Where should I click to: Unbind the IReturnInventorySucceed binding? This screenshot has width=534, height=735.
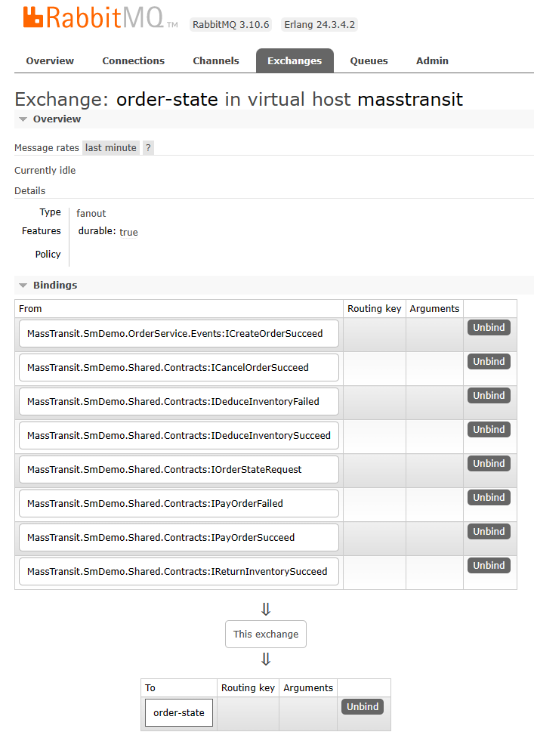[489, 566]
